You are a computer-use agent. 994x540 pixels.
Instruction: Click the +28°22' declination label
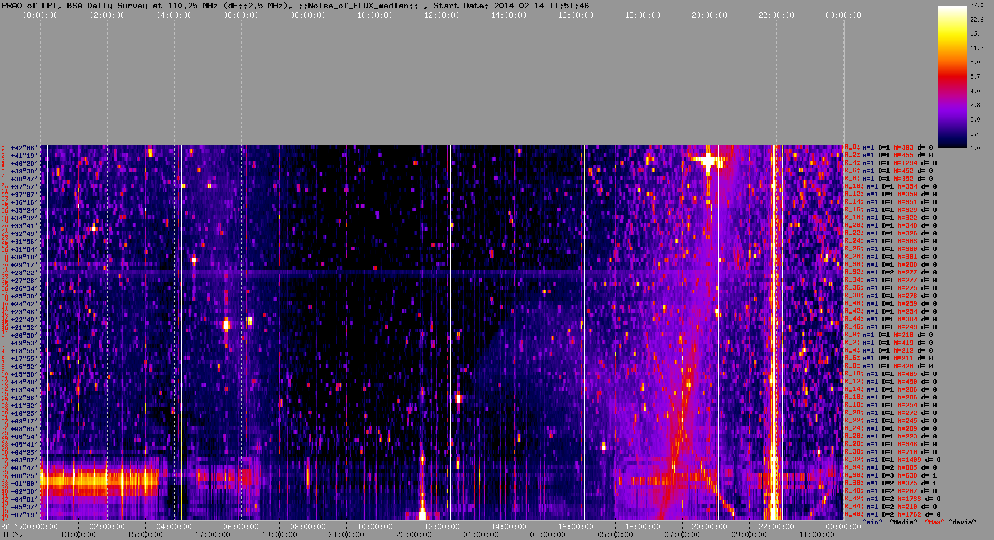pyautogui.click(x=24, y=273)
